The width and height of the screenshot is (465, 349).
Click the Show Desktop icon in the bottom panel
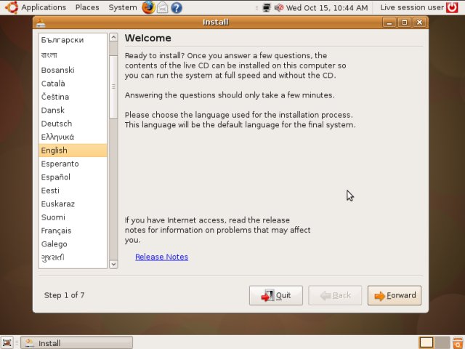tap(7, 342)
